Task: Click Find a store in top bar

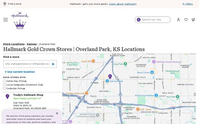Action: pyautogui.click(x=15, y=4)
